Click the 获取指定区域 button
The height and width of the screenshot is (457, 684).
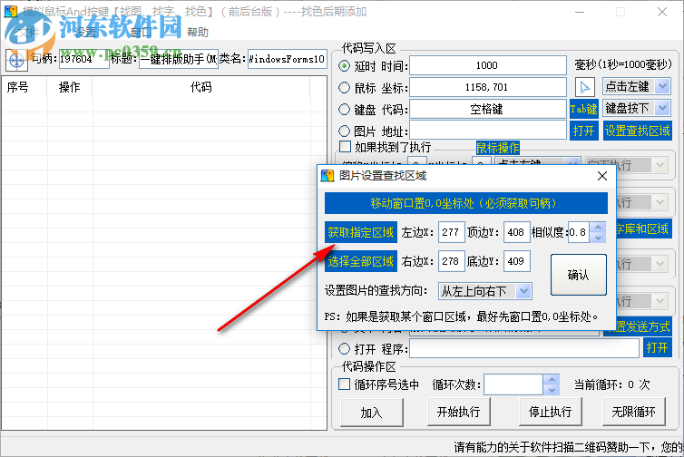361,232
